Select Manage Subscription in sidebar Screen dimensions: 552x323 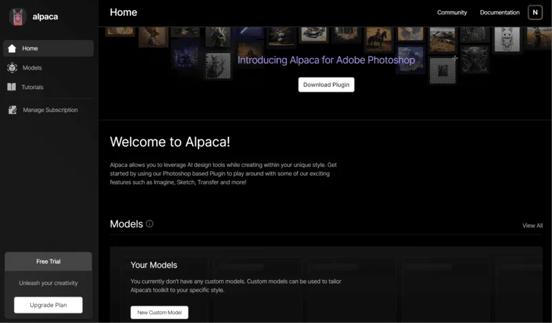click(50, 110)
